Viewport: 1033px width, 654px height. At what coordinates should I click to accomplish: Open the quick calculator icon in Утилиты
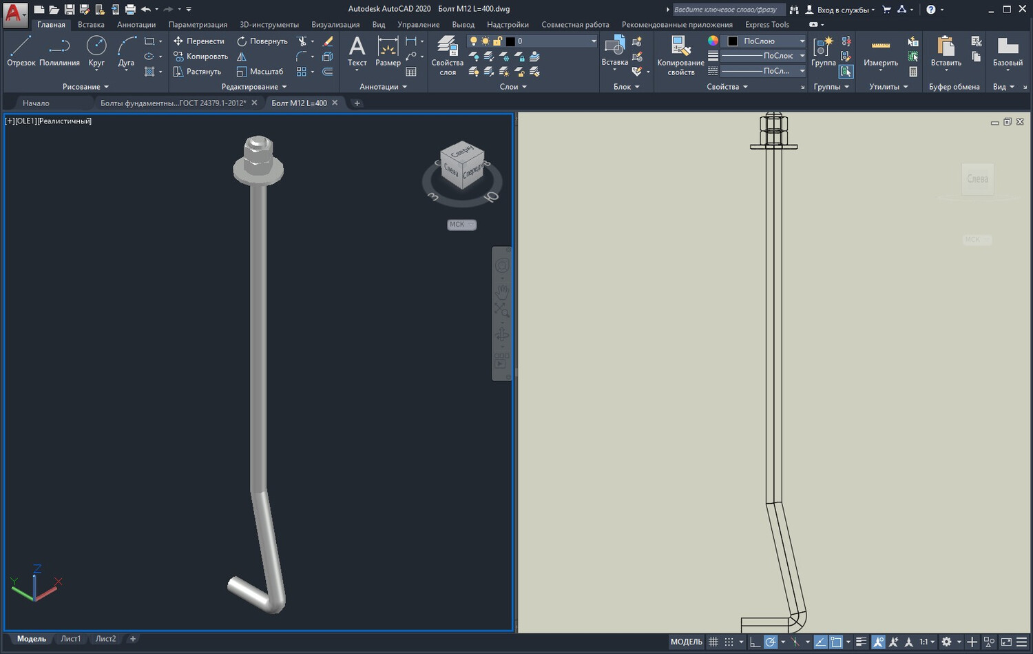coord(913,72)
